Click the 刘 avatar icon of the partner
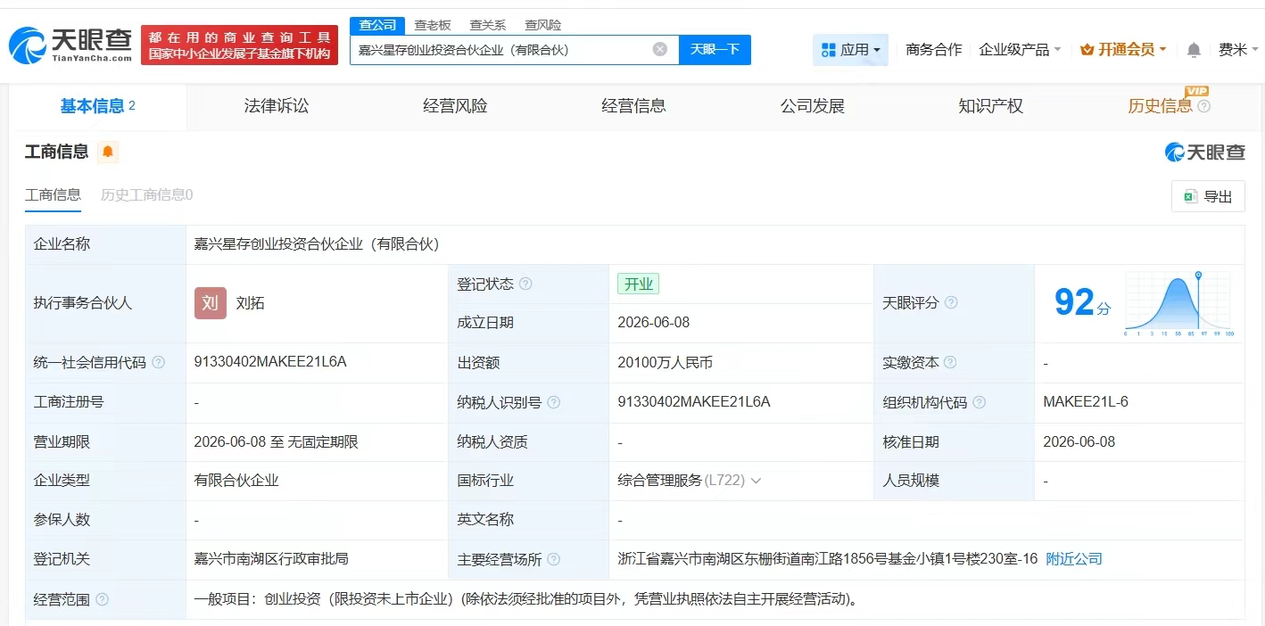The image size is (1265, 626). tap(211, 302)
